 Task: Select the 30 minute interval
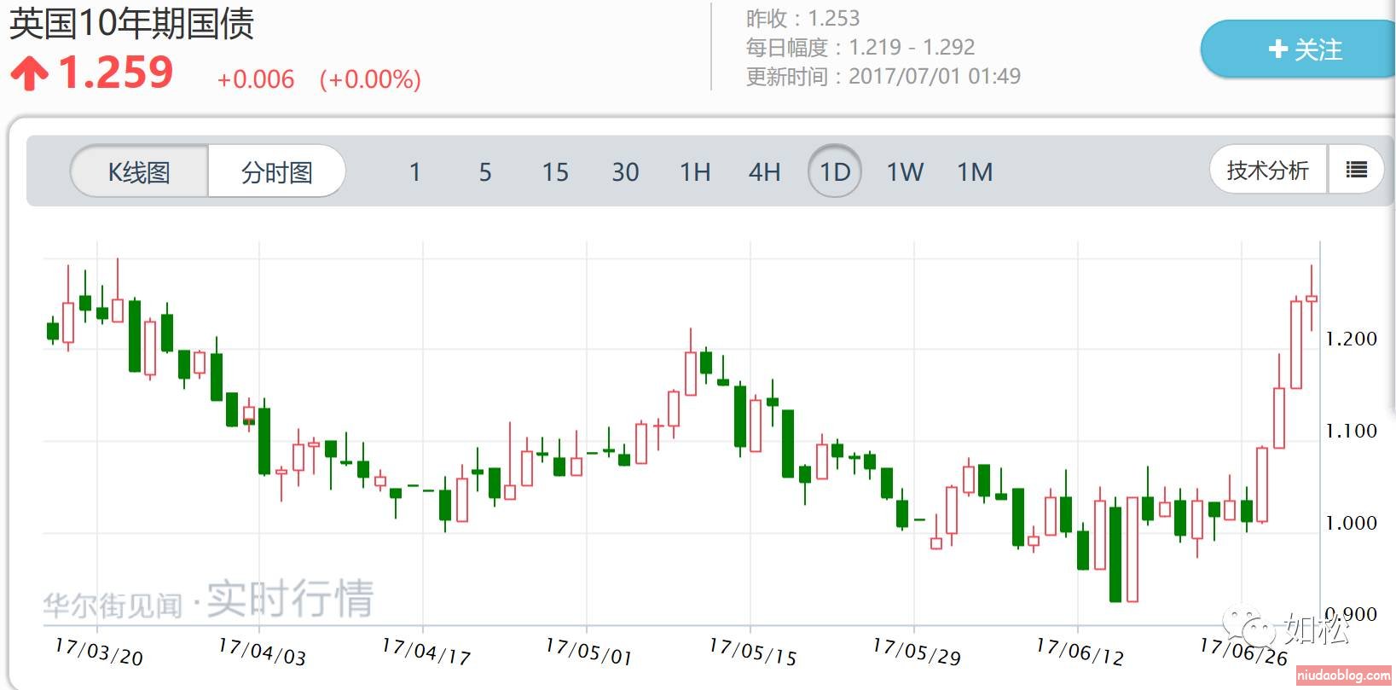pos(625,172)
